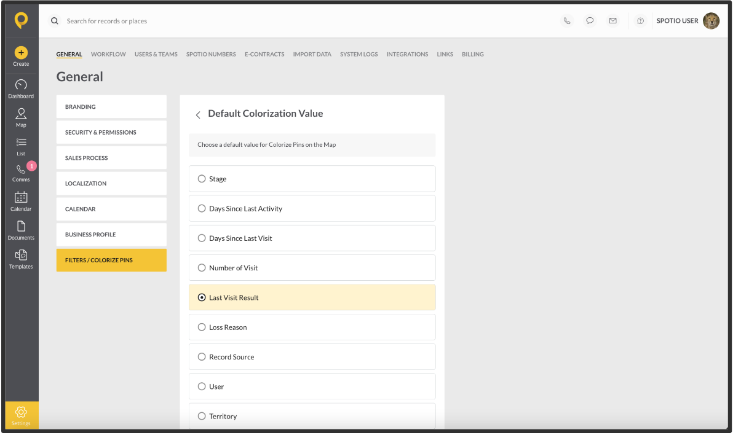Screen dimensions: 733x435
Task: Select Days Since Last Visit
Action: [312, 238]
